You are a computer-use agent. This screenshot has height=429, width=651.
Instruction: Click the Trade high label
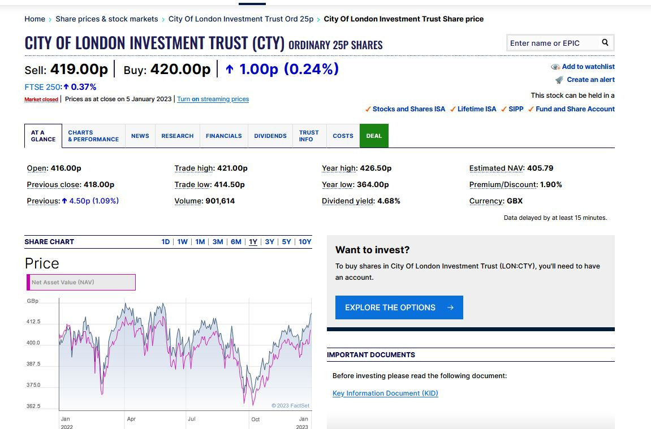click(195, 168)
